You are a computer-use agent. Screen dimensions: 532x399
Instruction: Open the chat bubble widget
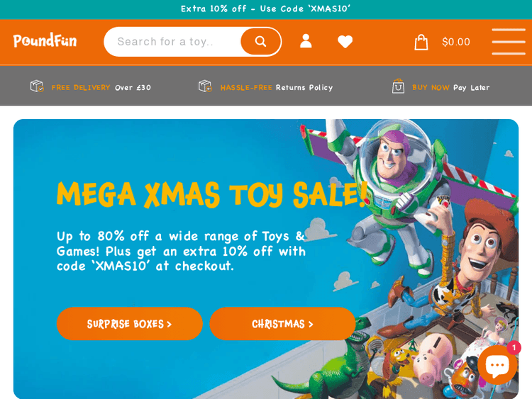497,365
